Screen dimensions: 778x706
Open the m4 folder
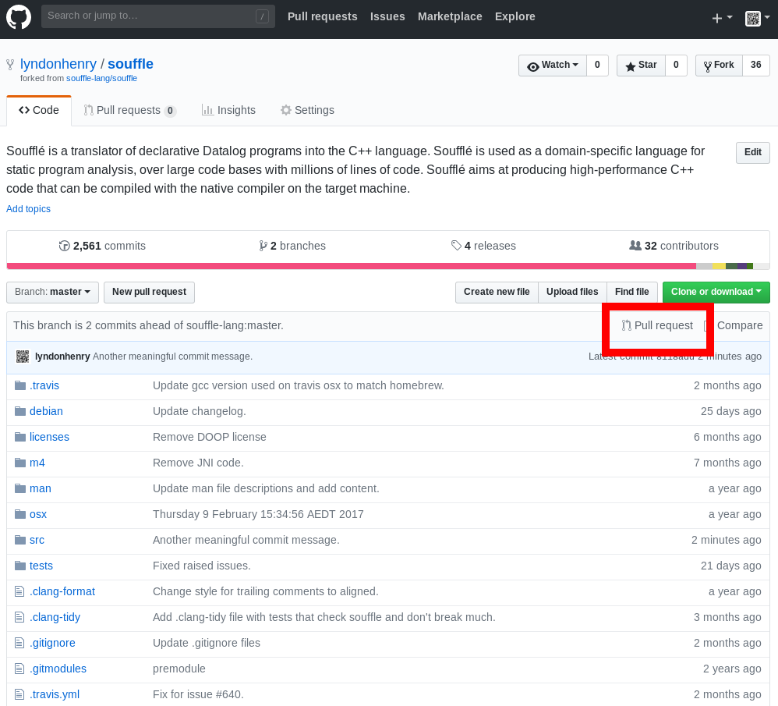coord(37,463)
